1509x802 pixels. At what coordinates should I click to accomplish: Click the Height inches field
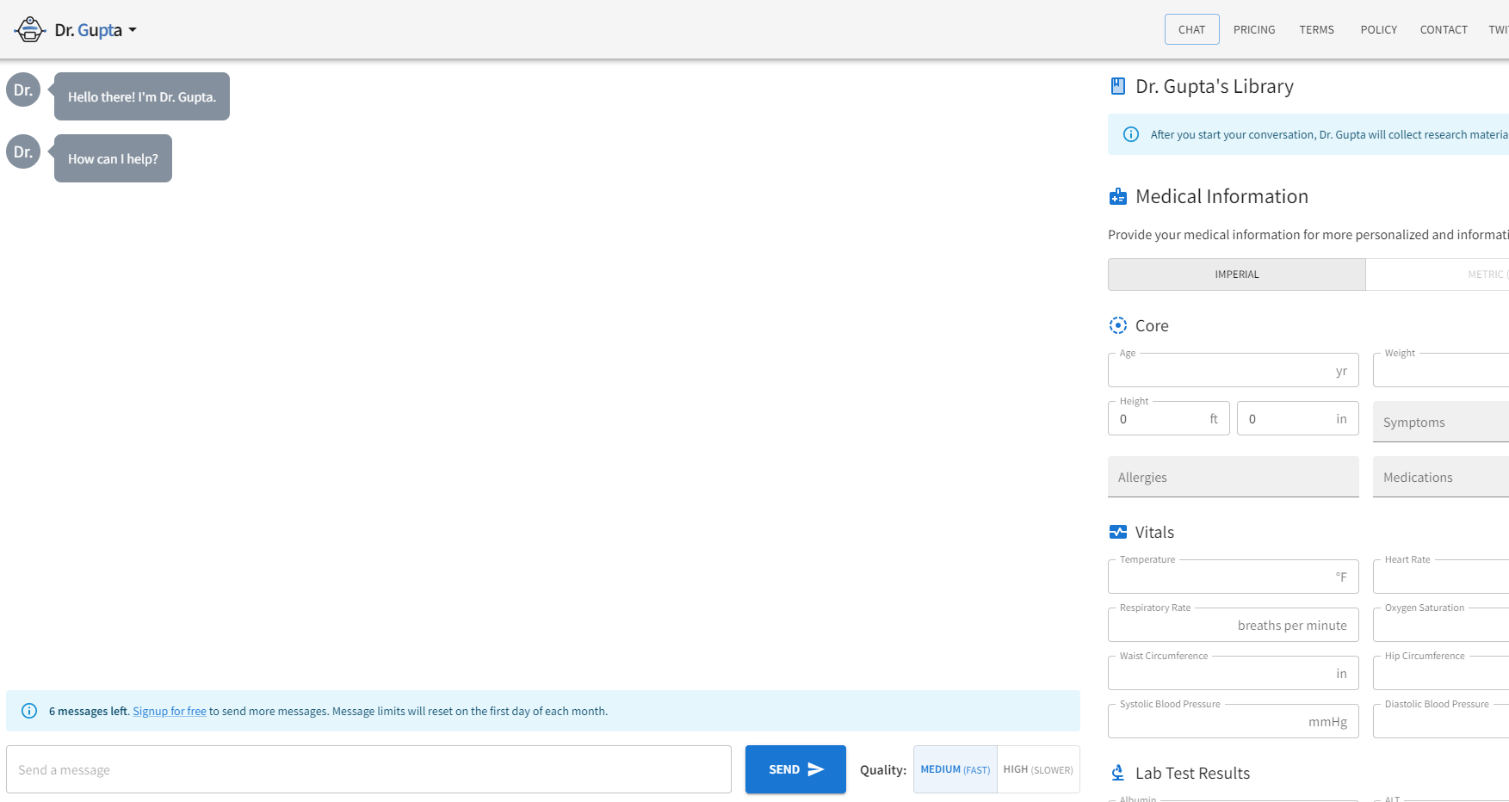coord(1298,418)
